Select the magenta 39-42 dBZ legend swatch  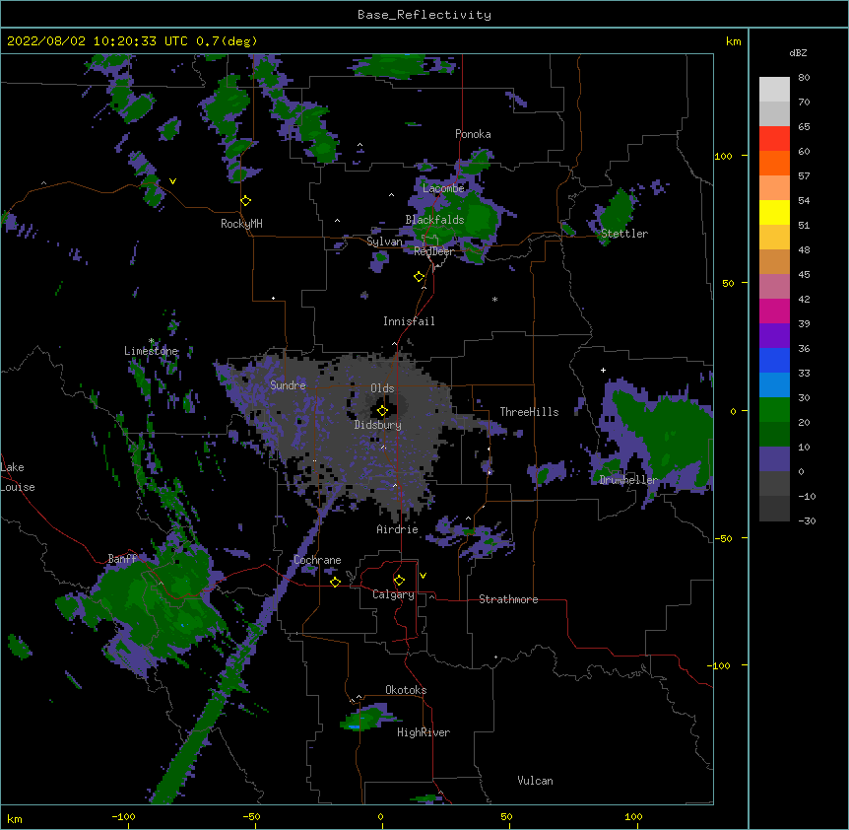[x=774, y=311]
